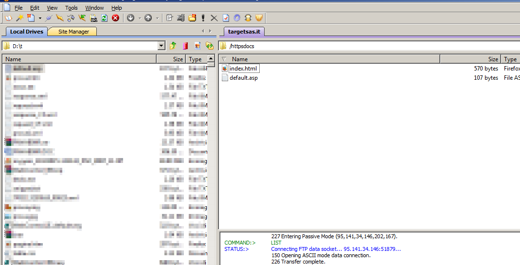The height and width of the screenshot is (265, 520).
Task: Click the green arrow connect-folder toolbar icon
Action: (82, 18)
